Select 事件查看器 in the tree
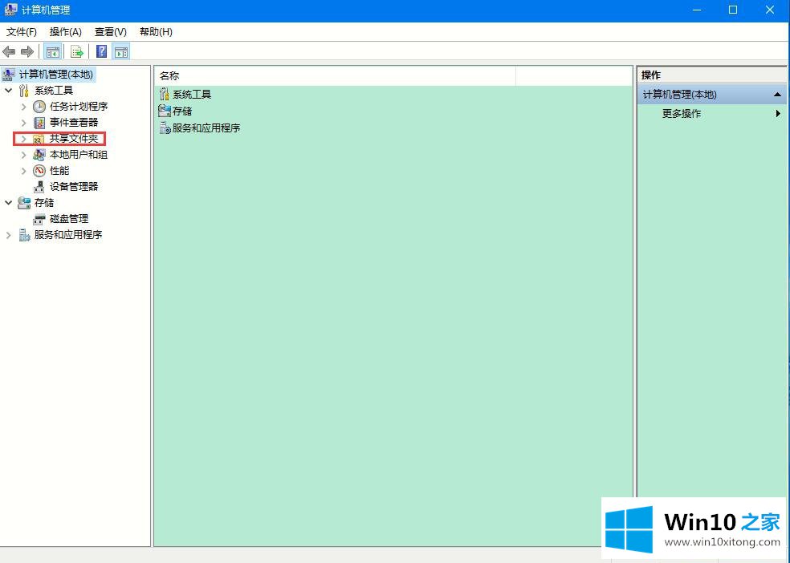The height and width of the screenshot is (563, 790). (x=74, y=123)
